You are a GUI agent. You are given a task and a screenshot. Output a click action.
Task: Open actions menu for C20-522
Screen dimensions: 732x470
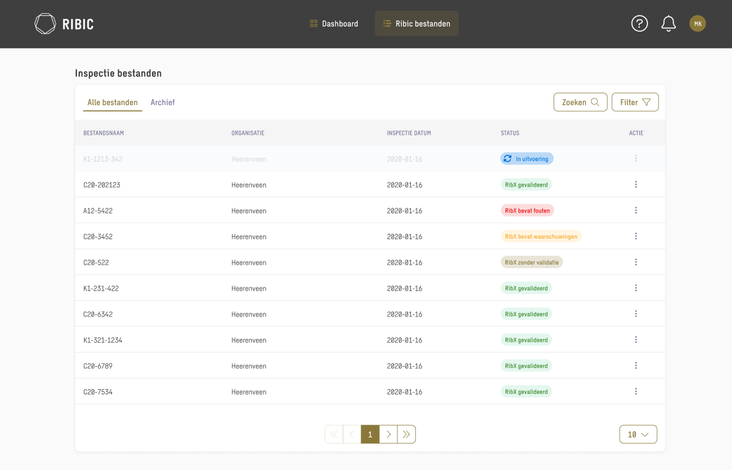point(636,262)
